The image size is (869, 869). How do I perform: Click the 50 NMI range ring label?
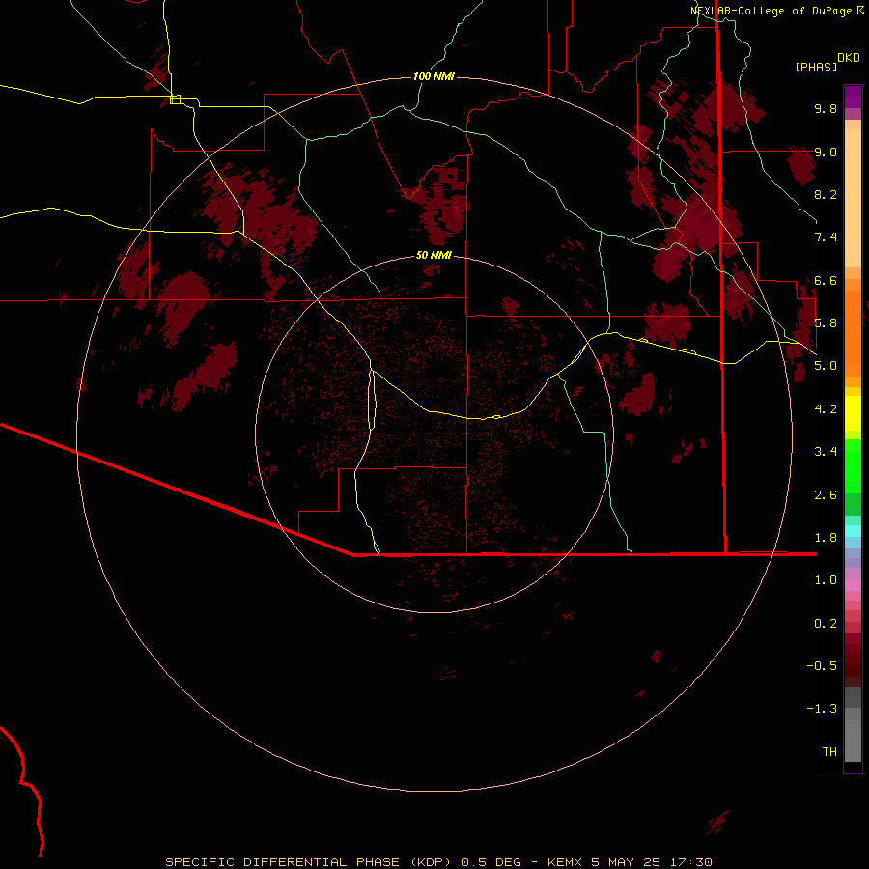pos(434,255)
